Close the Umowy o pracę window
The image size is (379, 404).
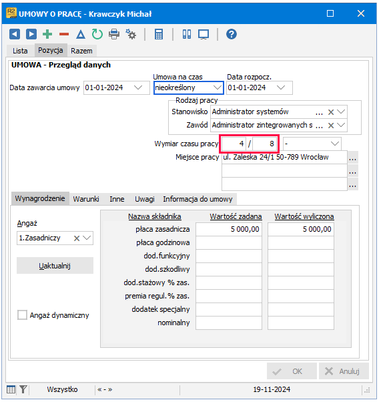tap(361, 13)
